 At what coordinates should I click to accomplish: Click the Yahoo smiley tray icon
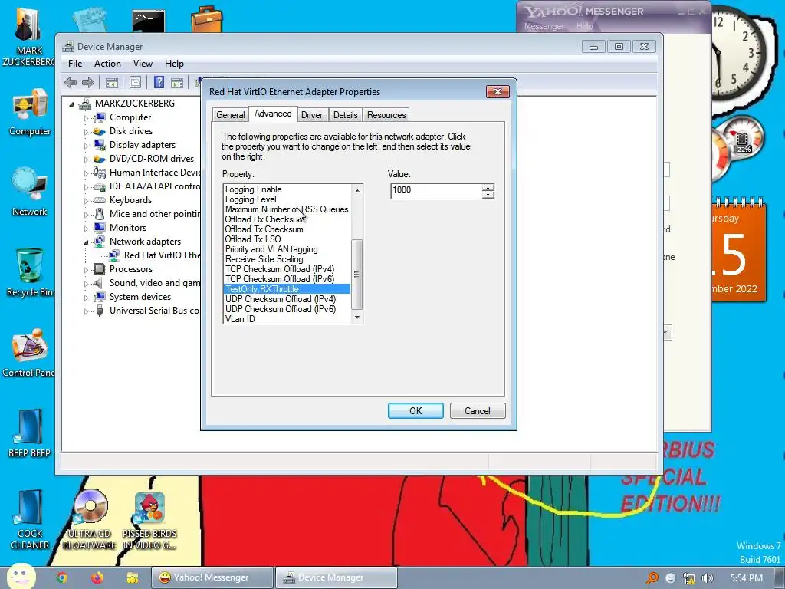coord(671,578)
